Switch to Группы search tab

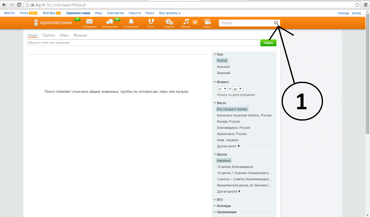tap(49, 35)
